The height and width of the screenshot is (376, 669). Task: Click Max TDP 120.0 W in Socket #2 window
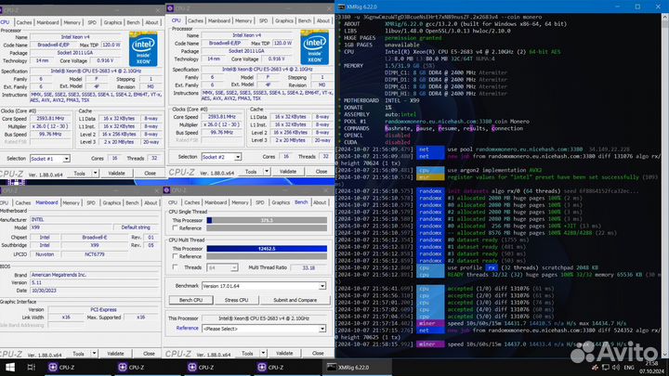point(282,43)
